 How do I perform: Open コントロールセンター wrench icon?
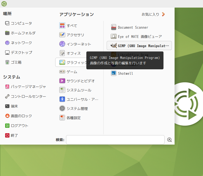click(7, 96)
